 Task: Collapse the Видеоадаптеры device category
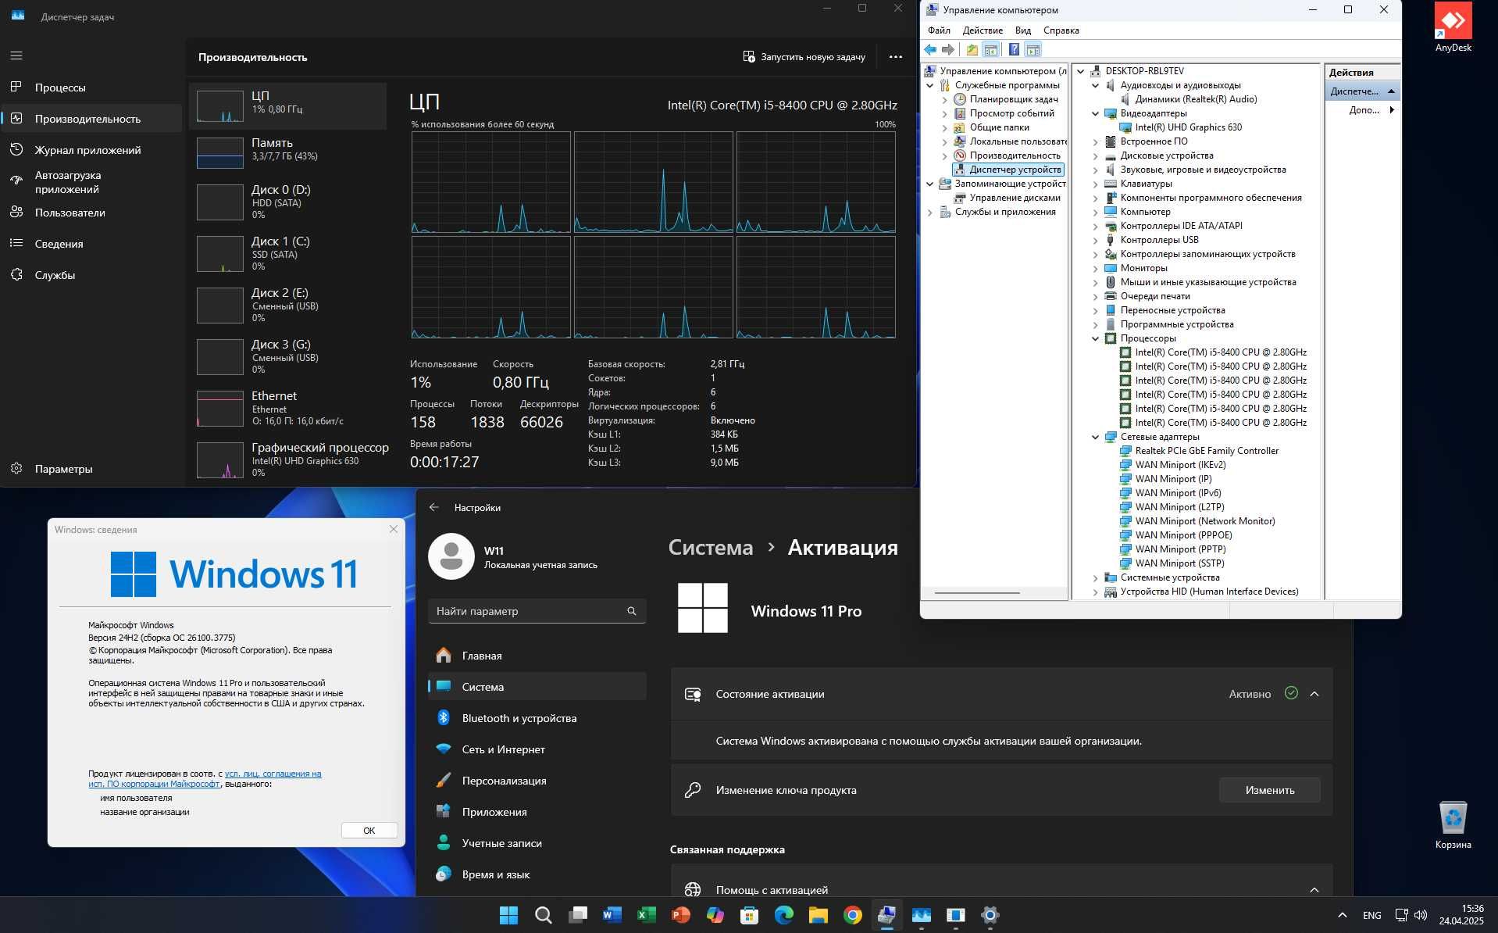[1095, 113]
